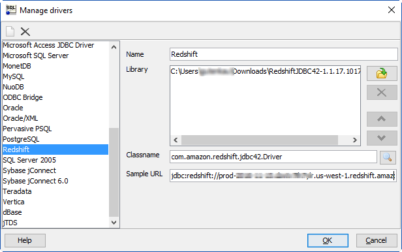402x252 pixels.
Task: Select the Oracle/XML driver entry
Action: pyautogui.click(x=55, y=118)
